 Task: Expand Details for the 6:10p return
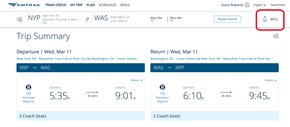(271, 80)
